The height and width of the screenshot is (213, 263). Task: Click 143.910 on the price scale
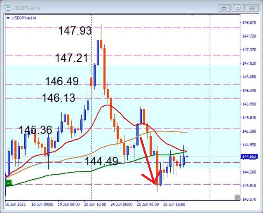tap(249, 185)
